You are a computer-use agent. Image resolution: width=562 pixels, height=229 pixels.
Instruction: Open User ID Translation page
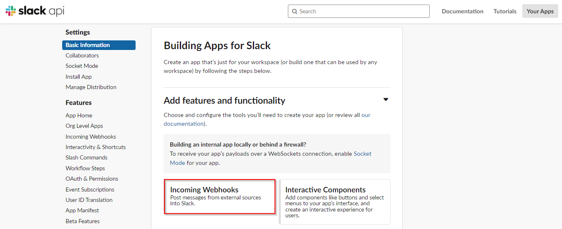(89, 200)
